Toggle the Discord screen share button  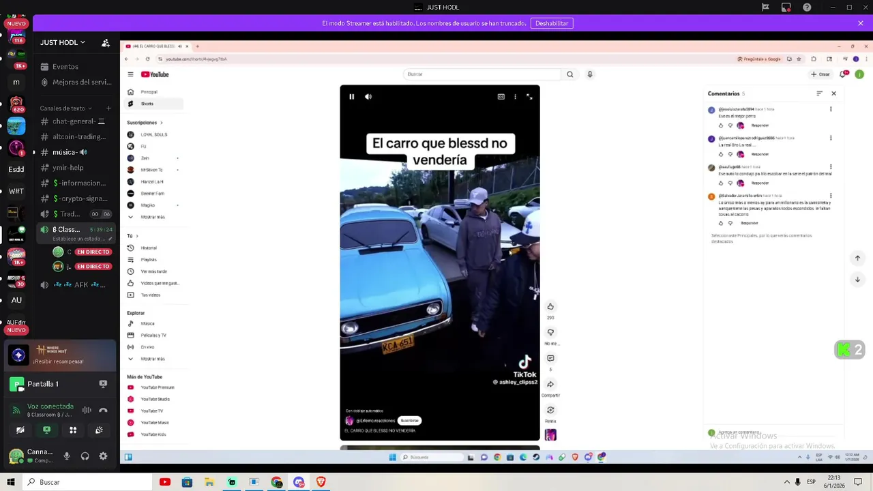tap(46, 430)
